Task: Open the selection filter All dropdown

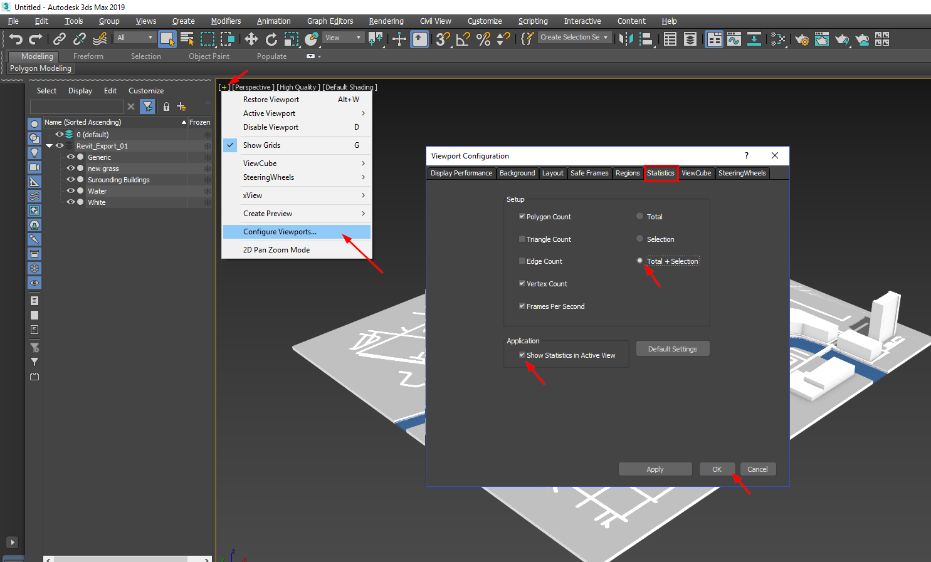Action: click(135, 38)
